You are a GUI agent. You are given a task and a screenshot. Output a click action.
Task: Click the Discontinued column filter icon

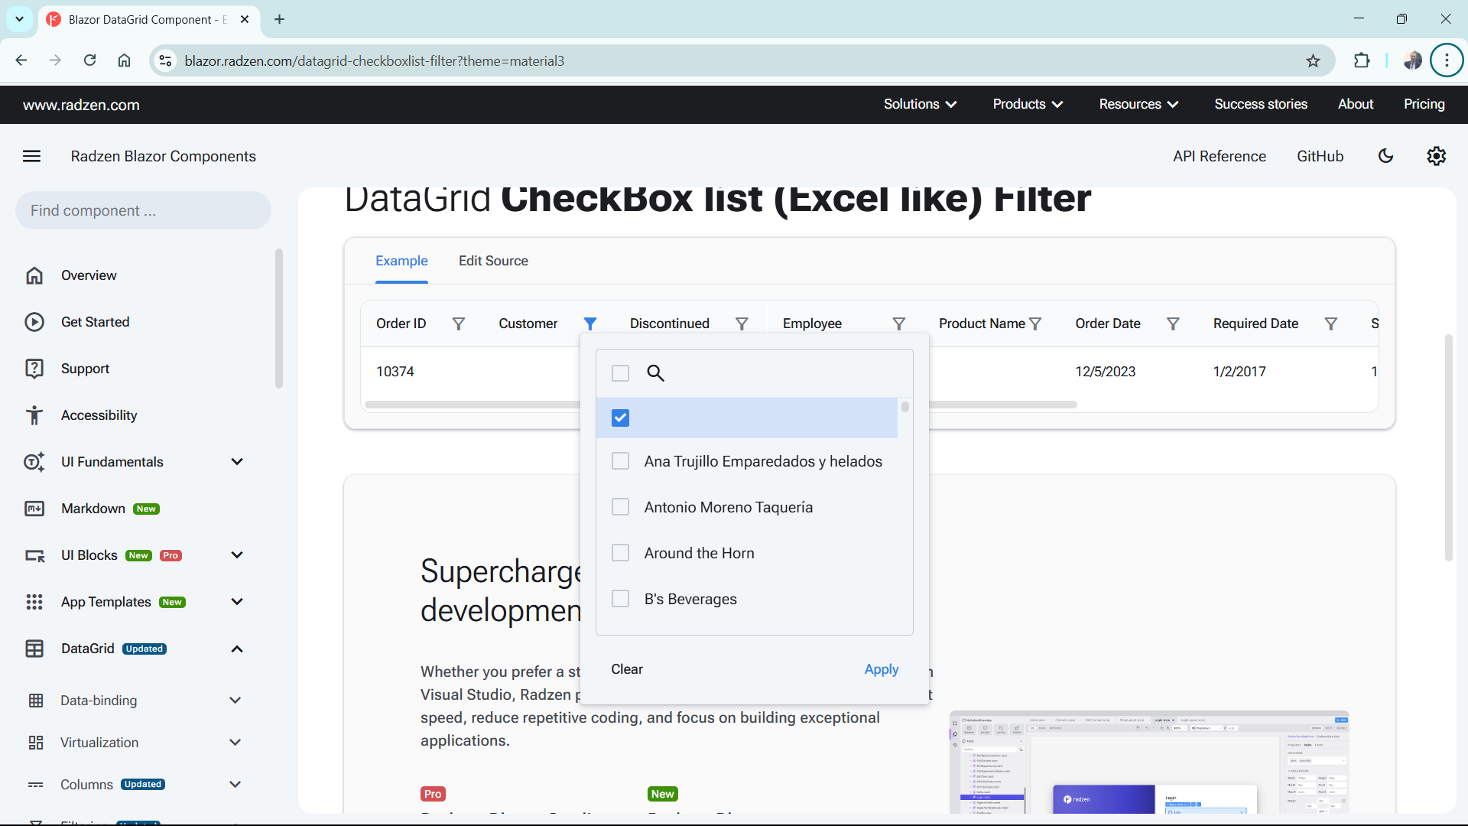(741, 324)
